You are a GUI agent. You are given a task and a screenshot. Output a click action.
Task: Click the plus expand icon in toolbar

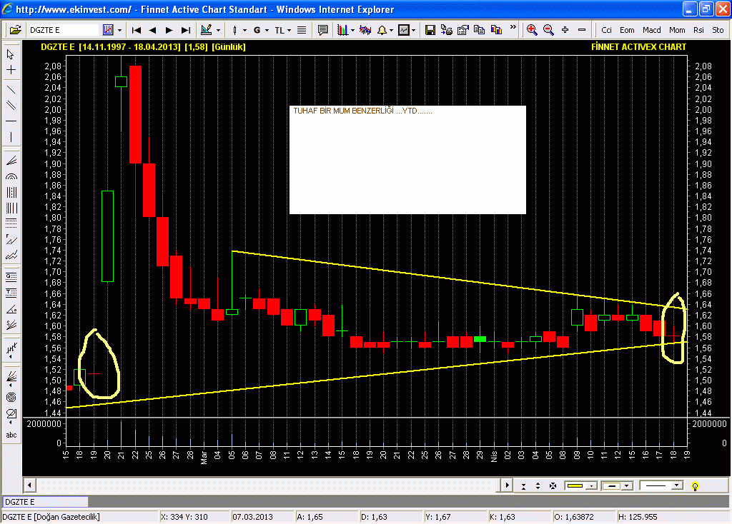coord(565,30)
